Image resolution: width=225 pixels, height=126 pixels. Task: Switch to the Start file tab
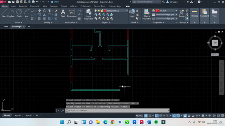tap(6, 27)
